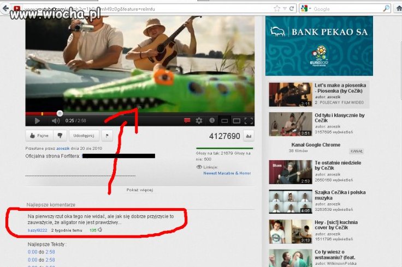
Task: Open Co ty wiesz o wstawaniu thumbnail
Action: tap(291, 258)
